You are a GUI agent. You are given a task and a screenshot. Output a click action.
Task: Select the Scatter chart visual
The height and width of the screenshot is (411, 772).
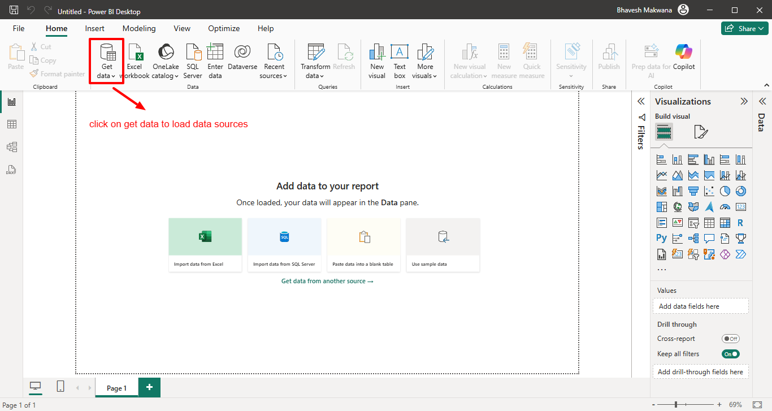coord(709,191)
